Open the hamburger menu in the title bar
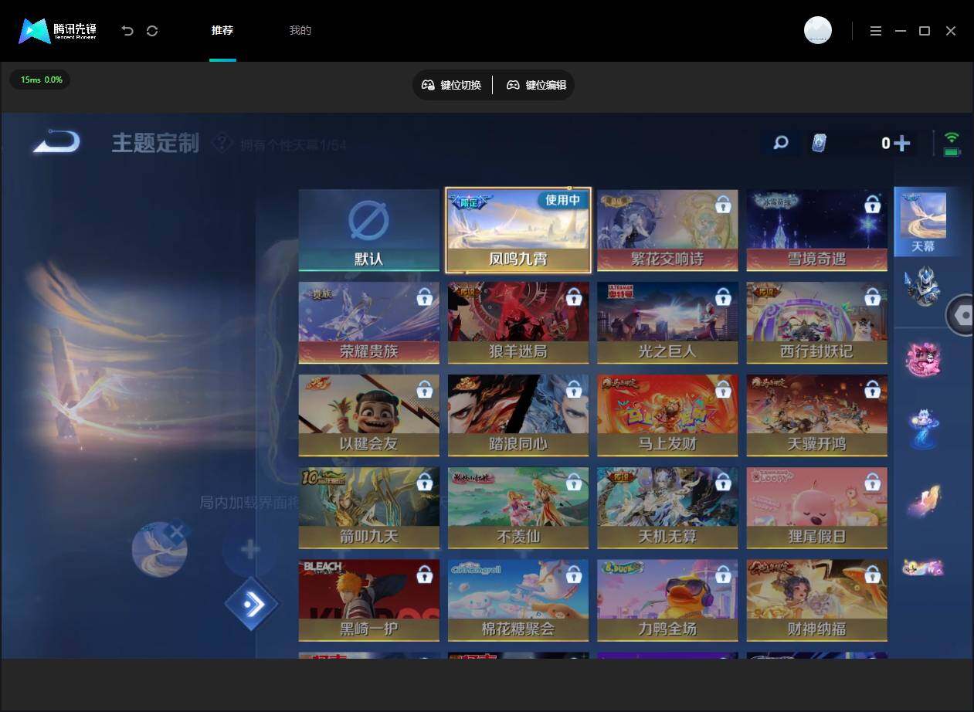974x712 pixels. 875,31
